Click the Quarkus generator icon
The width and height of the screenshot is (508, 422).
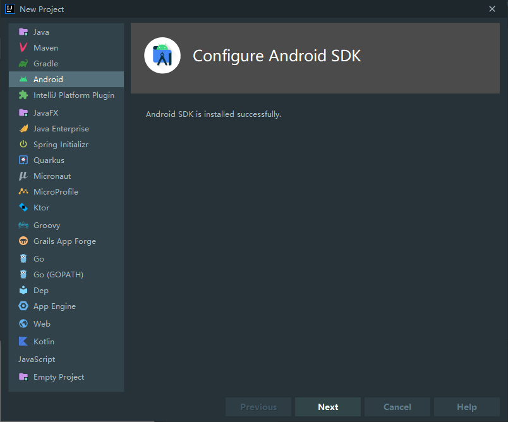coord(21,160)
